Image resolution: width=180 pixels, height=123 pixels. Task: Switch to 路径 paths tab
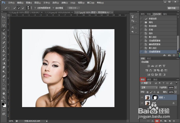coord(155,79)
